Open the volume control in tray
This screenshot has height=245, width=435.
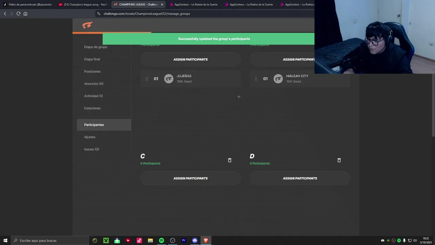pos(415,241)
